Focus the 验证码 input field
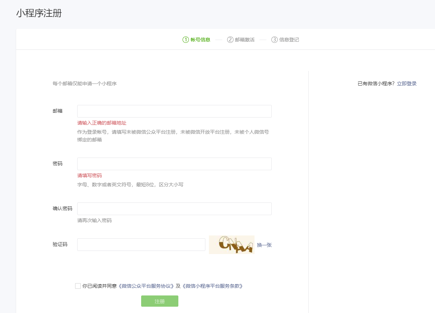 click(141, 245)
